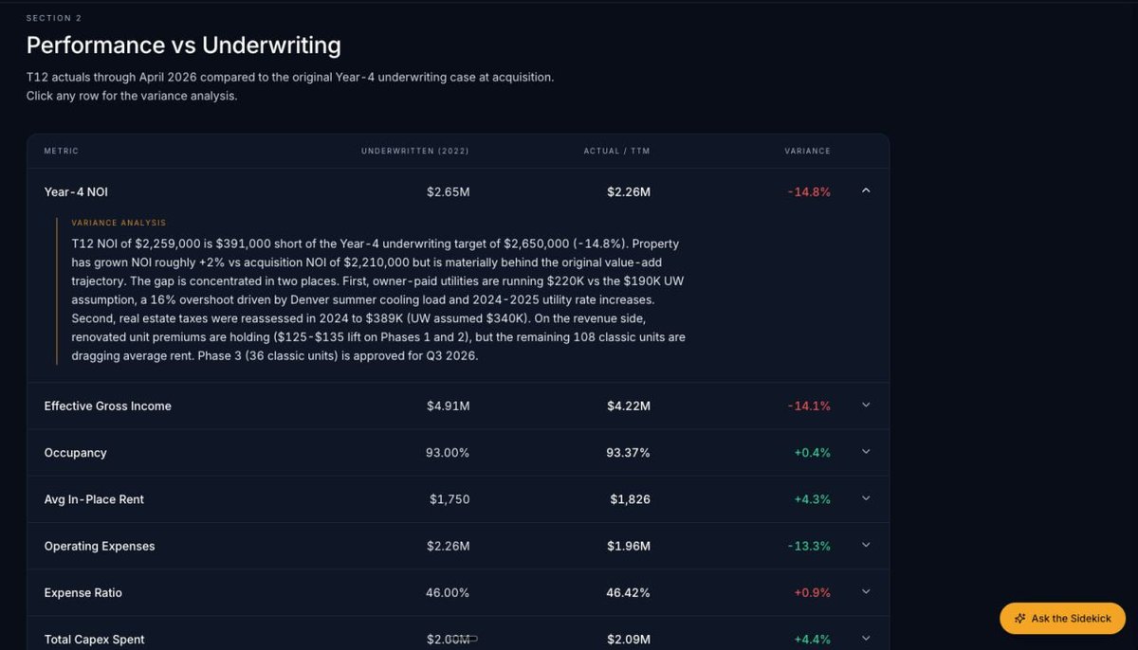
Task: Click the Avg In-Place Rent label
Action: pos(94,499)
